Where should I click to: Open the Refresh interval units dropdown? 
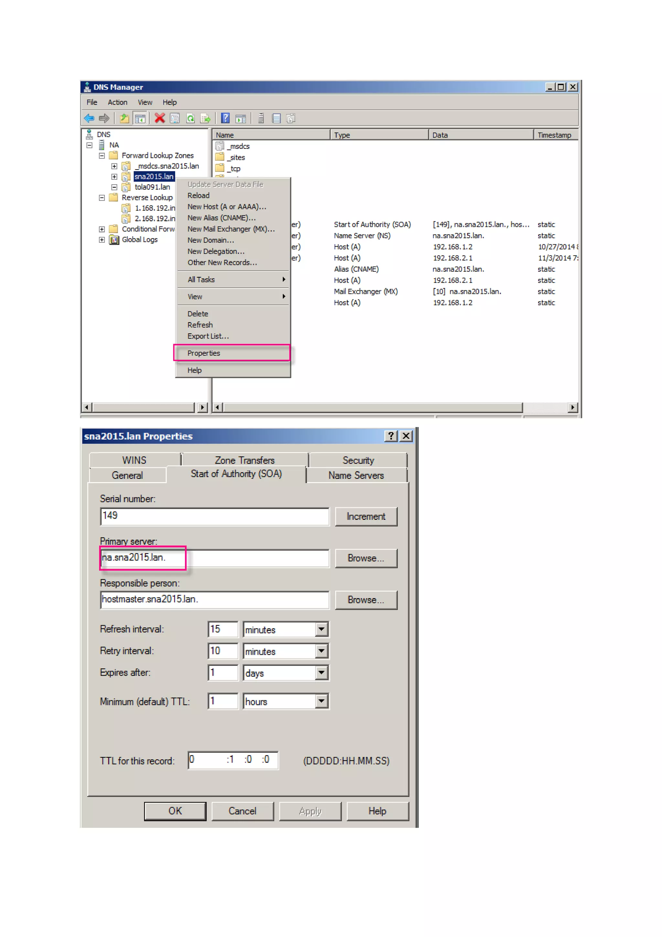click(321, 629)
